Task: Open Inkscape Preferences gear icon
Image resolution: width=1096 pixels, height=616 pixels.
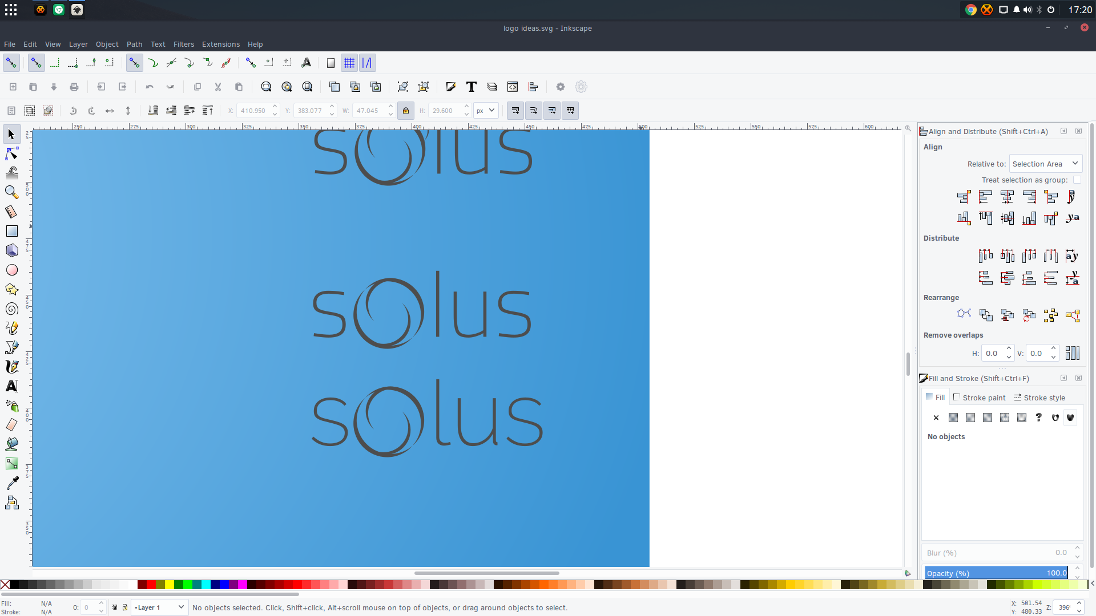Action: click(x=560, y=87)
